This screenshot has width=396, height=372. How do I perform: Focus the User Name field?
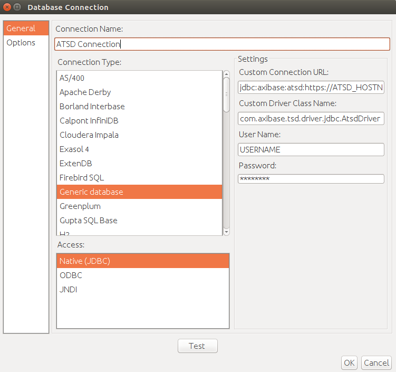click(x=311, y=150)
